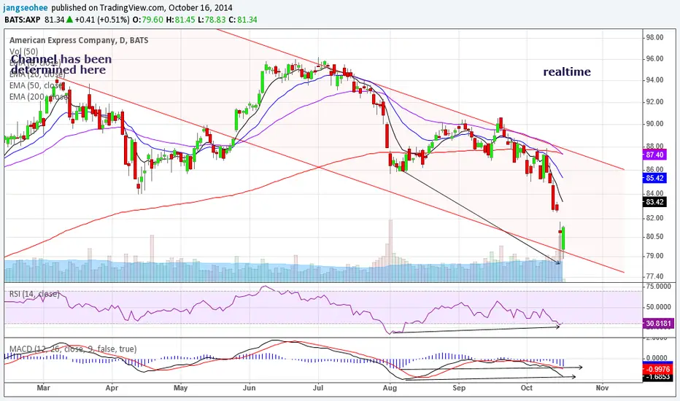Click the American Express Company, D, BATS title
680x401 pixels.
79,40
